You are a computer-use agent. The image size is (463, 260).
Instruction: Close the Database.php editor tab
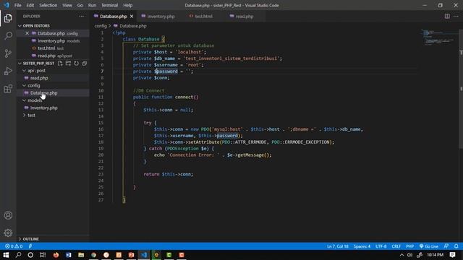click(x=132, y=16)
